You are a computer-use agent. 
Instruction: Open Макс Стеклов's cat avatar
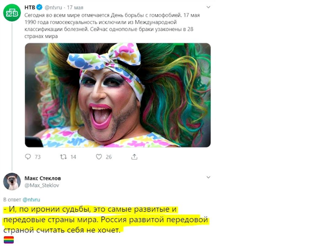(x=12, y=181)
